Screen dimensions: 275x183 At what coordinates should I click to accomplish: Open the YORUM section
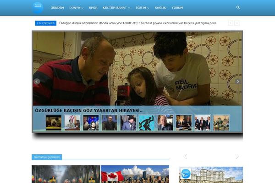[x=177, y=8]
